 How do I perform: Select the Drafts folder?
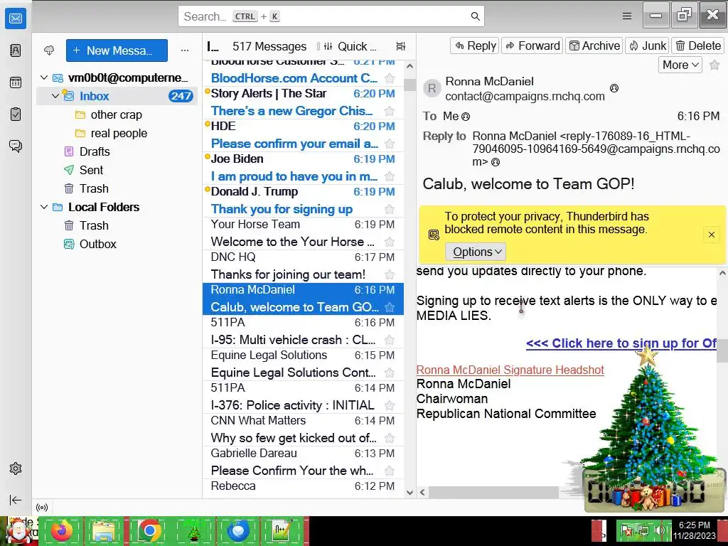(95, 151)
